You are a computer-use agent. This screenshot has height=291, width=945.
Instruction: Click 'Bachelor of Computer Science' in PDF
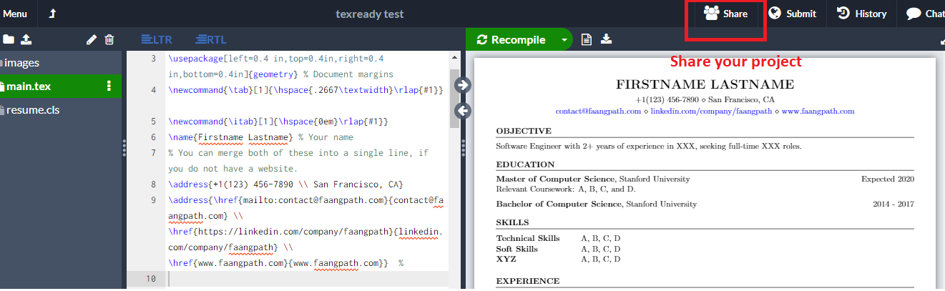(559, 204)
